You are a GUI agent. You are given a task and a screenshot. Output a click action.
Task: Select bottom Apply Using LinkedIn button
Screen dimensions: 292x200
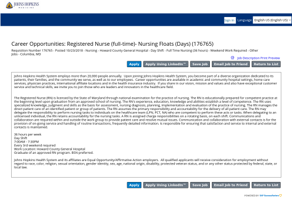tap(165, 185)
